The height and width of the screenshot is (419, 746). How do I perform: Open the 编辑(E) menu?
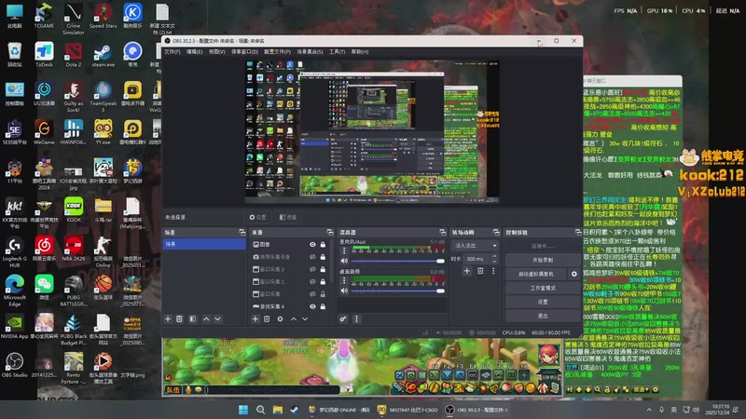click(x=194, y=52)
